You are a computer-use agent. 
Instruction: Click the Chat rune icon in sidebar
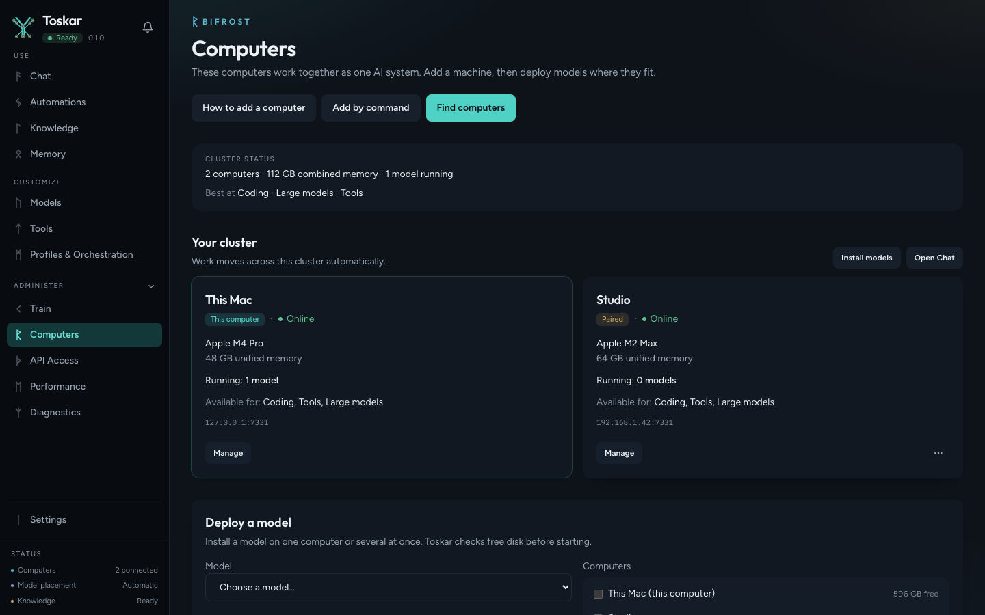point(18,77)
